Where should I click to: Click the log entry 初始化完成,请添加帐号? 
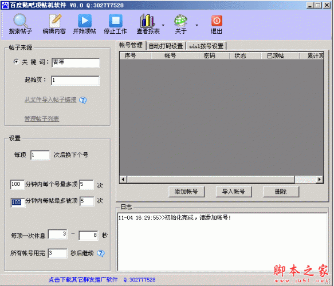click(175, 218)
